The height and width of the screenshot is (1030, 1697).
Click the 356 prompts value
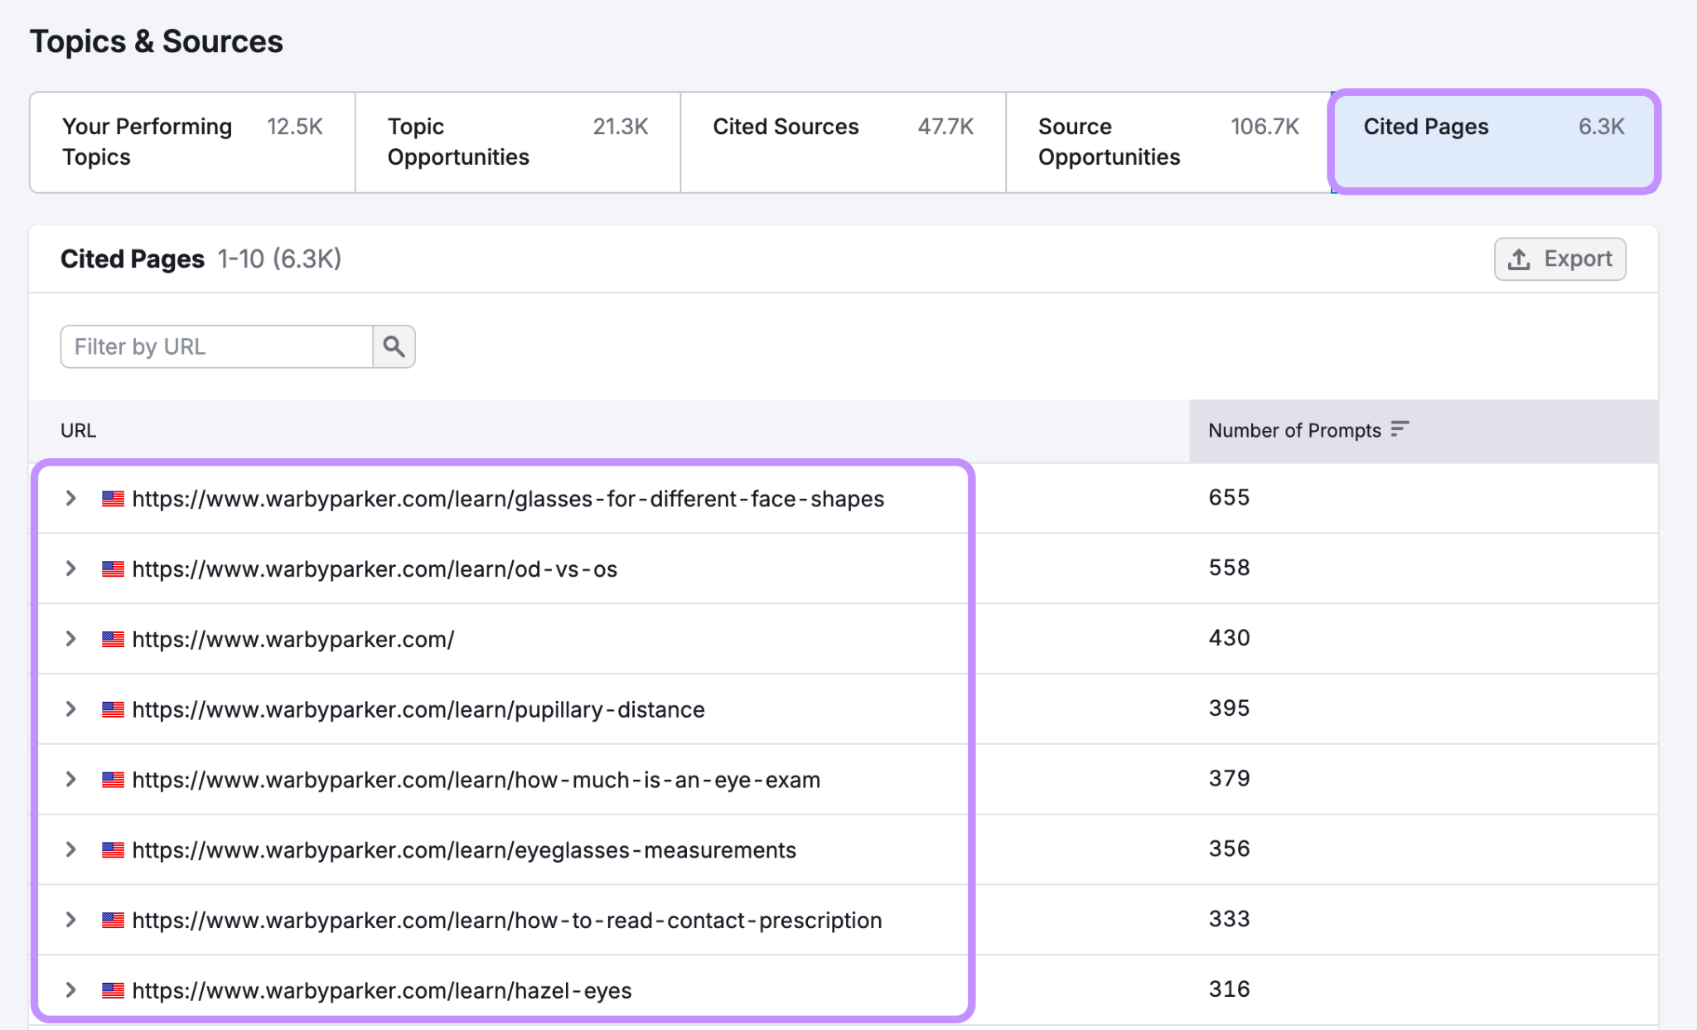(x=1229, y=849)
